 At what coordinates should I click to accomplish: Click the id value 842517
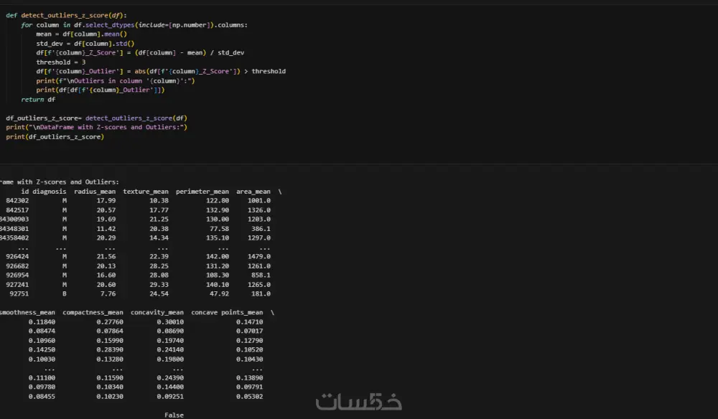tap(17, 210)
